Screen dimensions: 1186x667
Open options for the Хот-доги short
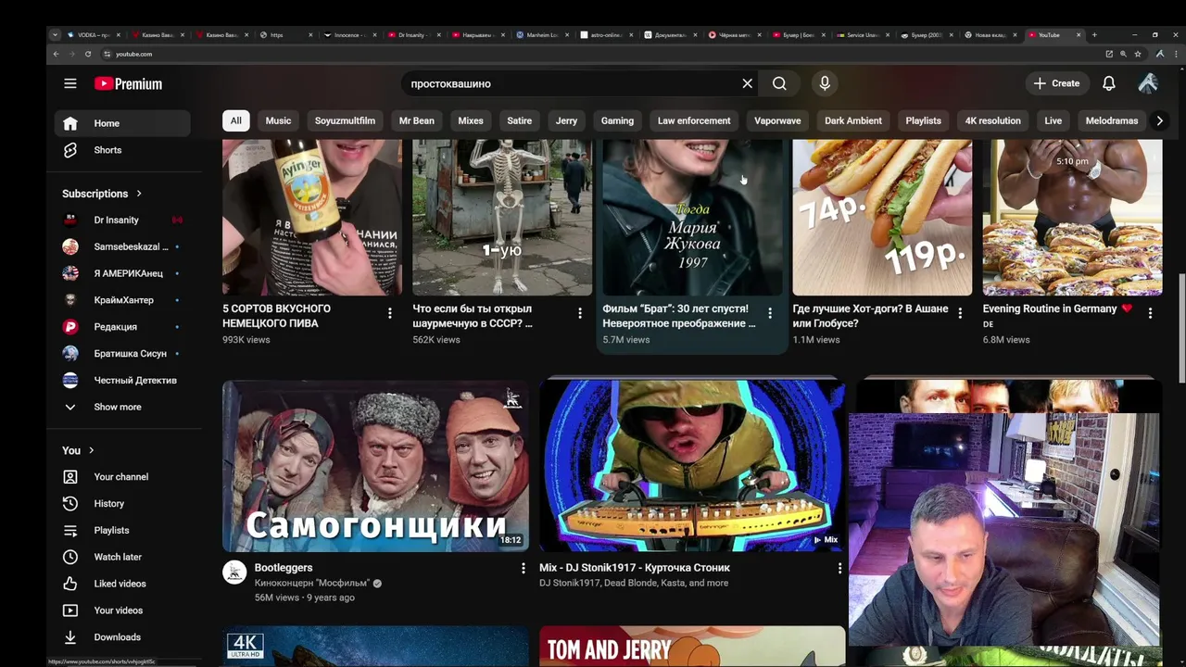[x=960, y=313]
